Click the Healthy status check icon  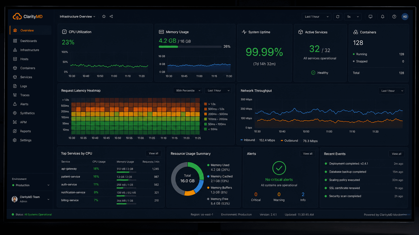pyautogui.click(x=313, y=73)
